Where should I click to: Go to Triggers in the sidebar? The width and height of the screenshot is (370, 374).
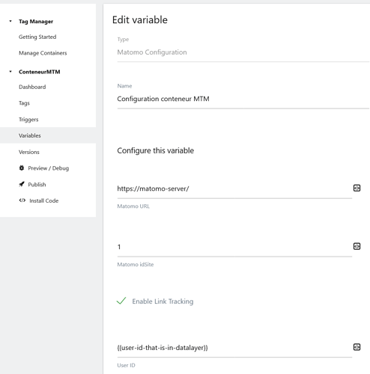[28, 120]
